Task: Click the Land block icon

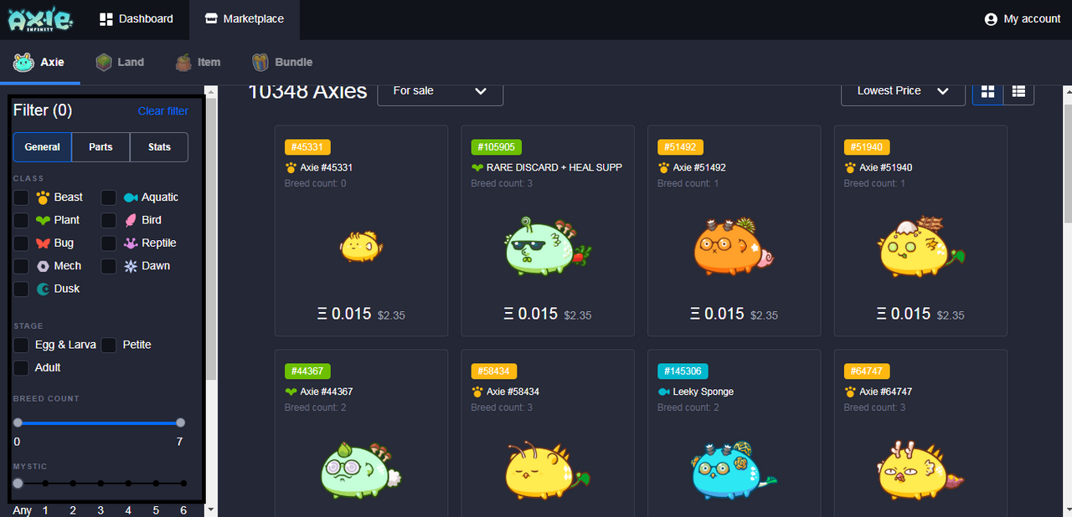Action: [x=103, y=62]
